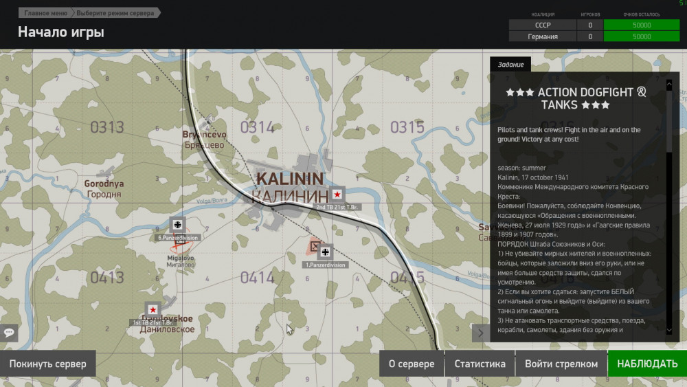Screen dimensions: 687x387
Task: Click the Начало игры heading
Action: (61, 32)
